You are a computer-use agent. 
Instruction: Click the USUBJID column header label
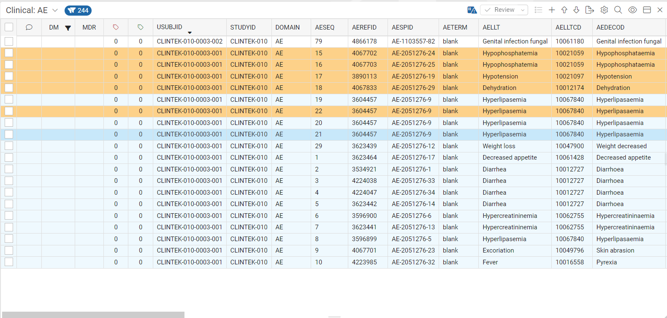point(170,27)
